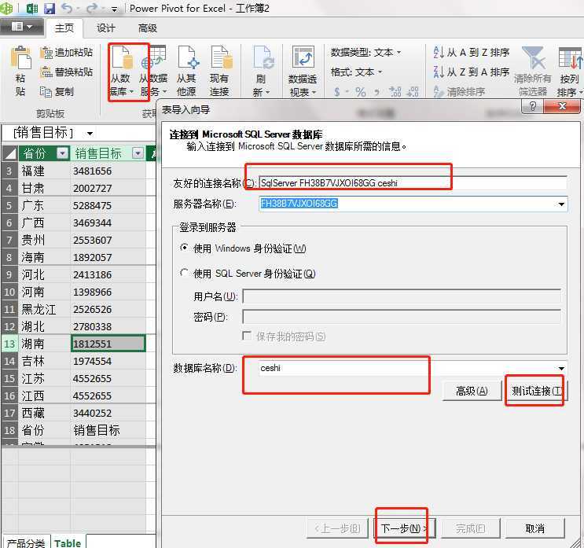Click the 高级(A) button
This screenshot has width=584, height=548.
point(472,391)
